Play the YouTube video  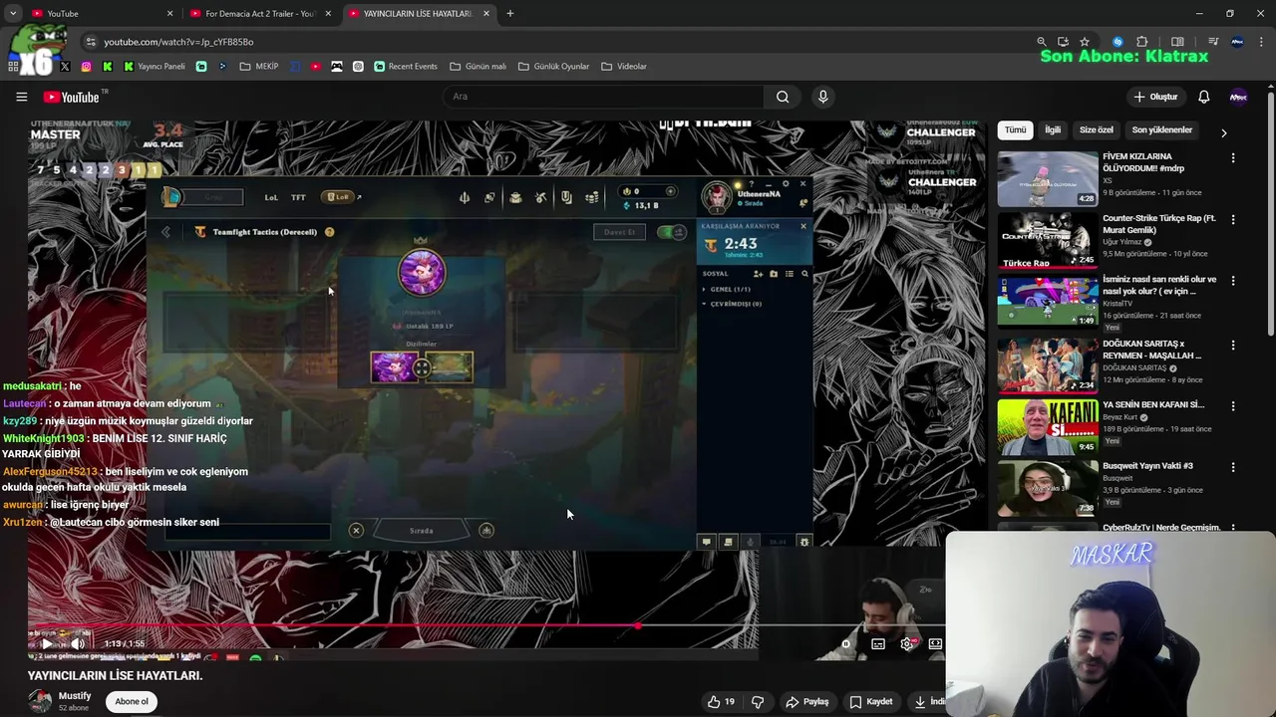[46, 644]
